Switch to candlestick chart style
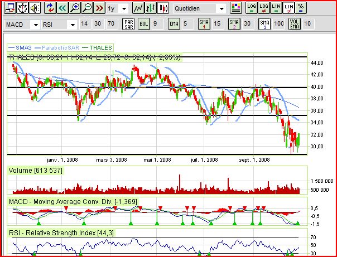 point(163,8)
